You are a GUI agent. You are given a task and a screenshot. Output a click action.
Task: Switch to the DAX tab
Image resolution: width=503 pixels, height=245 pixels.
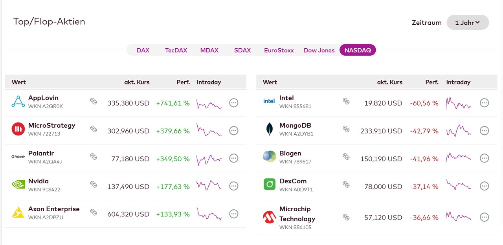tap(143, 50)
